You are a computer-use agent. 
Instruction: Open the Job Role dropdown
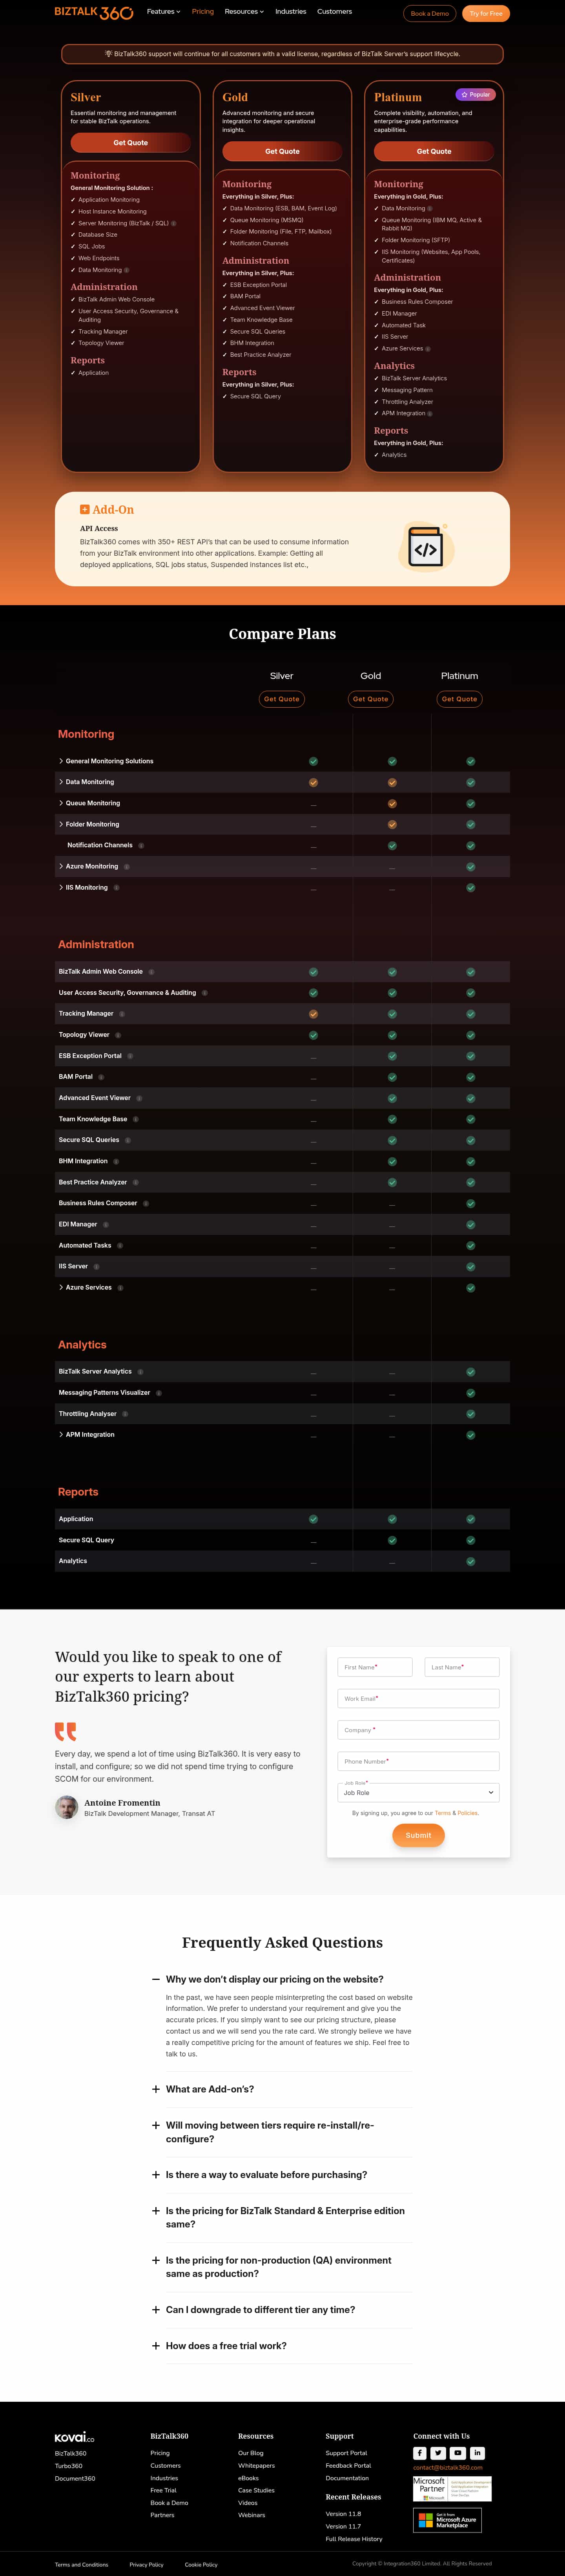(x=418, y=1792)
